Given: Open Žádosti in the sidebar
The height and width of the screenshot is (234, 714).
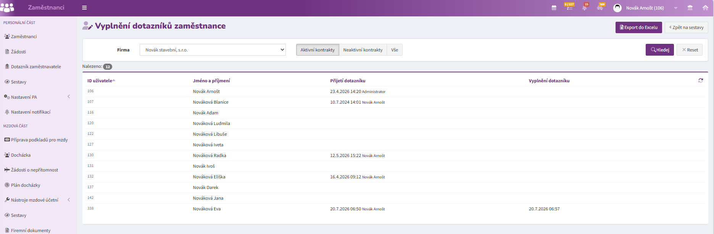Looking at the screenshot, I should 18,51.
